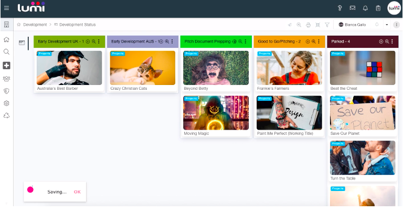Click 'Paint Me Perfect (Working Title)' text
Screen dimensions: 403x212
coord(285,133)
